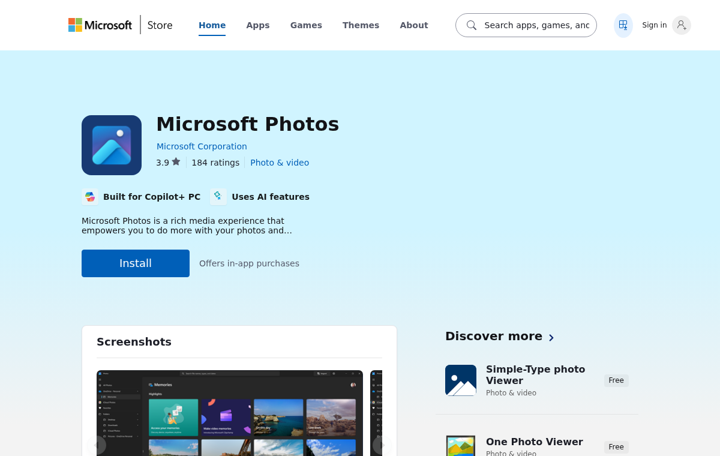Open the Store home link
720x456 pixels.
[160, 25]
